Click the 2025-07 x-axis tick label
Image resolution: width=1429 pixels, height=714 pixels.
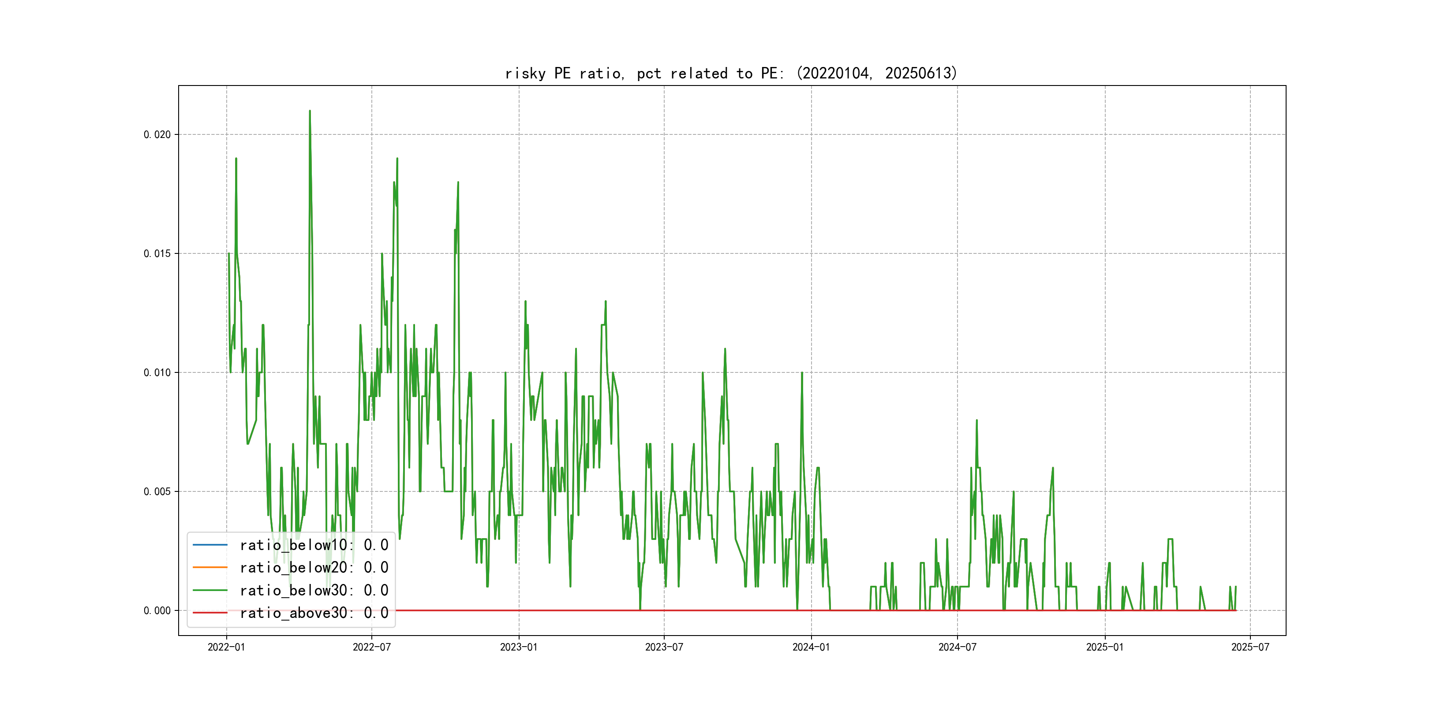click(1250, 647)
